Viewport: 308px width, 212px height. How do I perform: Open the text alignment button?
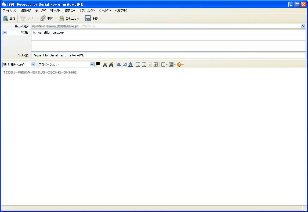(163, 64)
